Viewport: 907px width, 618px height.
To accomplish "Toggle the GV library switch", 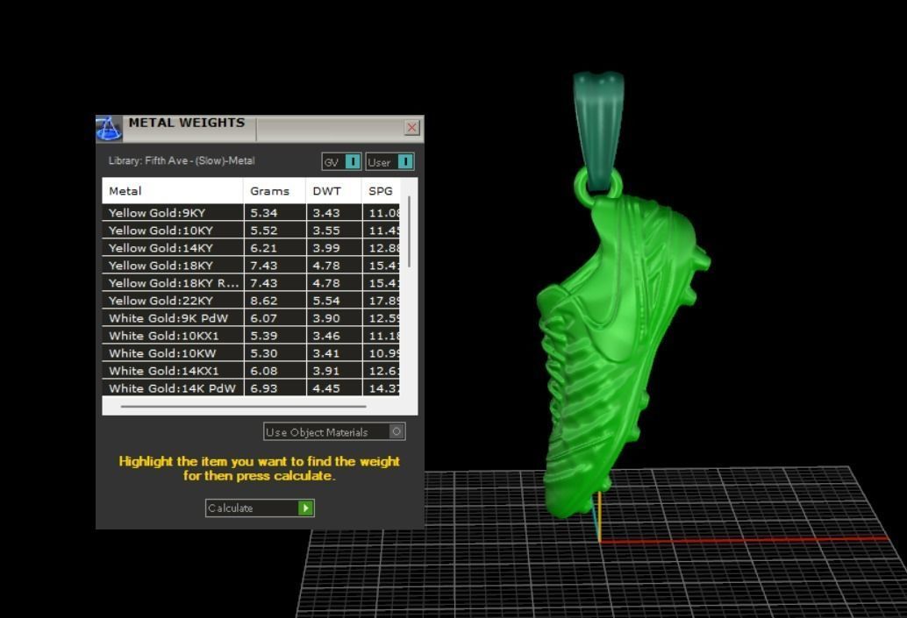I will [341, 162].
